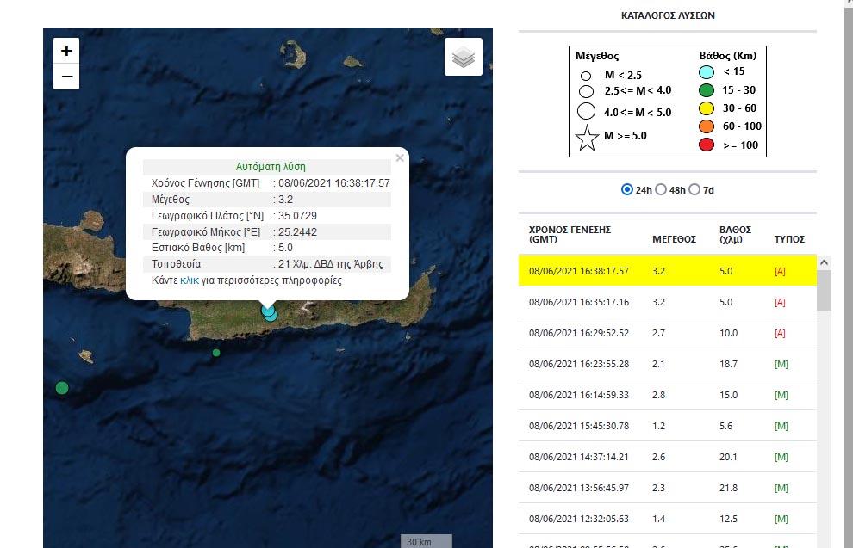Click the scroll up arrow of event list
The width and height of the screenshot is (853, 548).
[824, 262]
